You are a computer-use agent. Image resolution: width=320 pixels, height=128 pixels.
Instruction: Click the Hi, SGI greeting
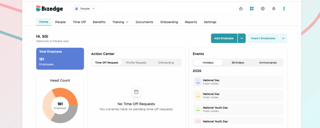coord(42,37)
